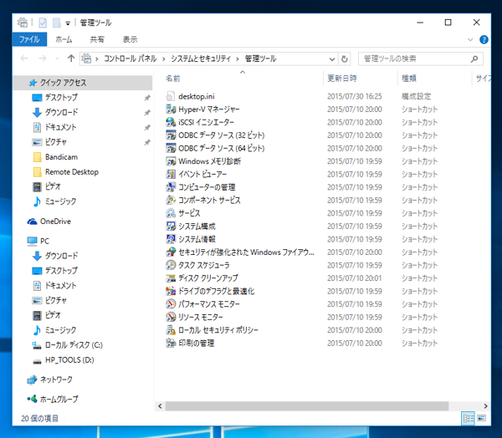
Task: Select the ODBC データ ソース (32 ビット) icon
Action: coord(171,135)
